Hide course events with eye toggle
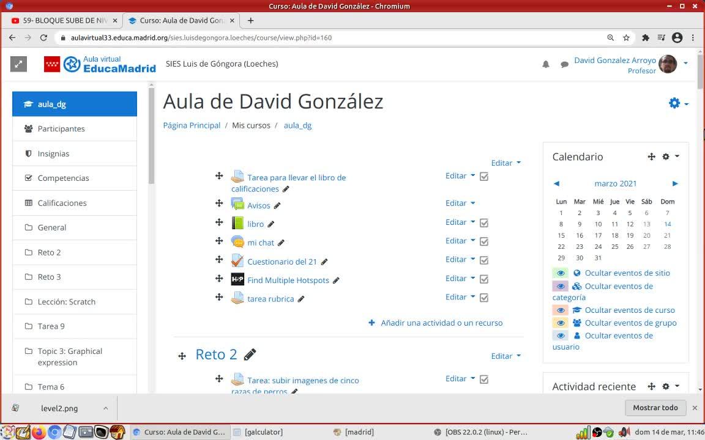705x440 pixels. 560,310
